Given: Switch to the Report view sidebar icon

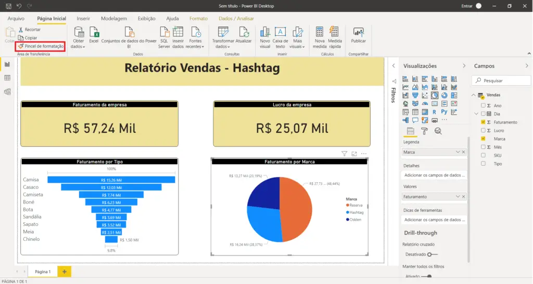Looking at the screenshot, I should tap(7, 64).
